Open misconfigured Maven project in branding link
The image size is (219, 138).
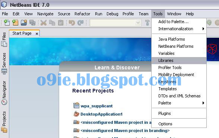(x=125, y=131)
